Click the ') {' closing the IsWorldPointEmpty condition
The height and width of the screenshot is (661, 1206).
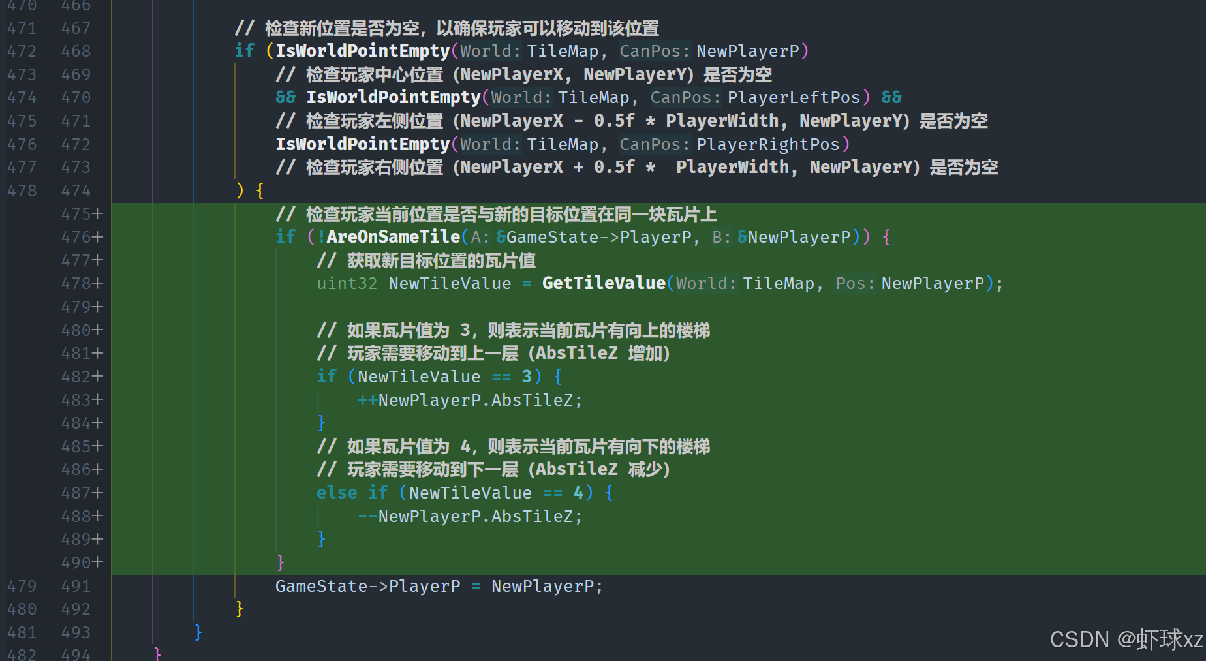point(250,191)
